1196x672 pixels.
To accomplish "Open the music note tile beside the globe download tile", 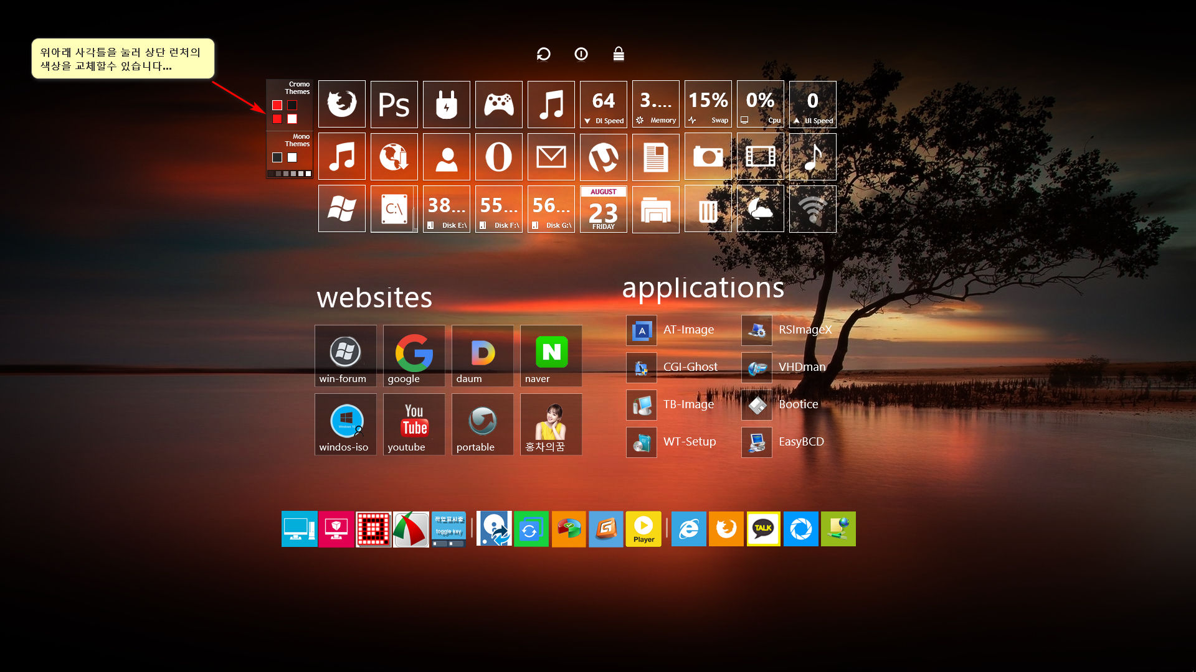I will tap(342, 157).
